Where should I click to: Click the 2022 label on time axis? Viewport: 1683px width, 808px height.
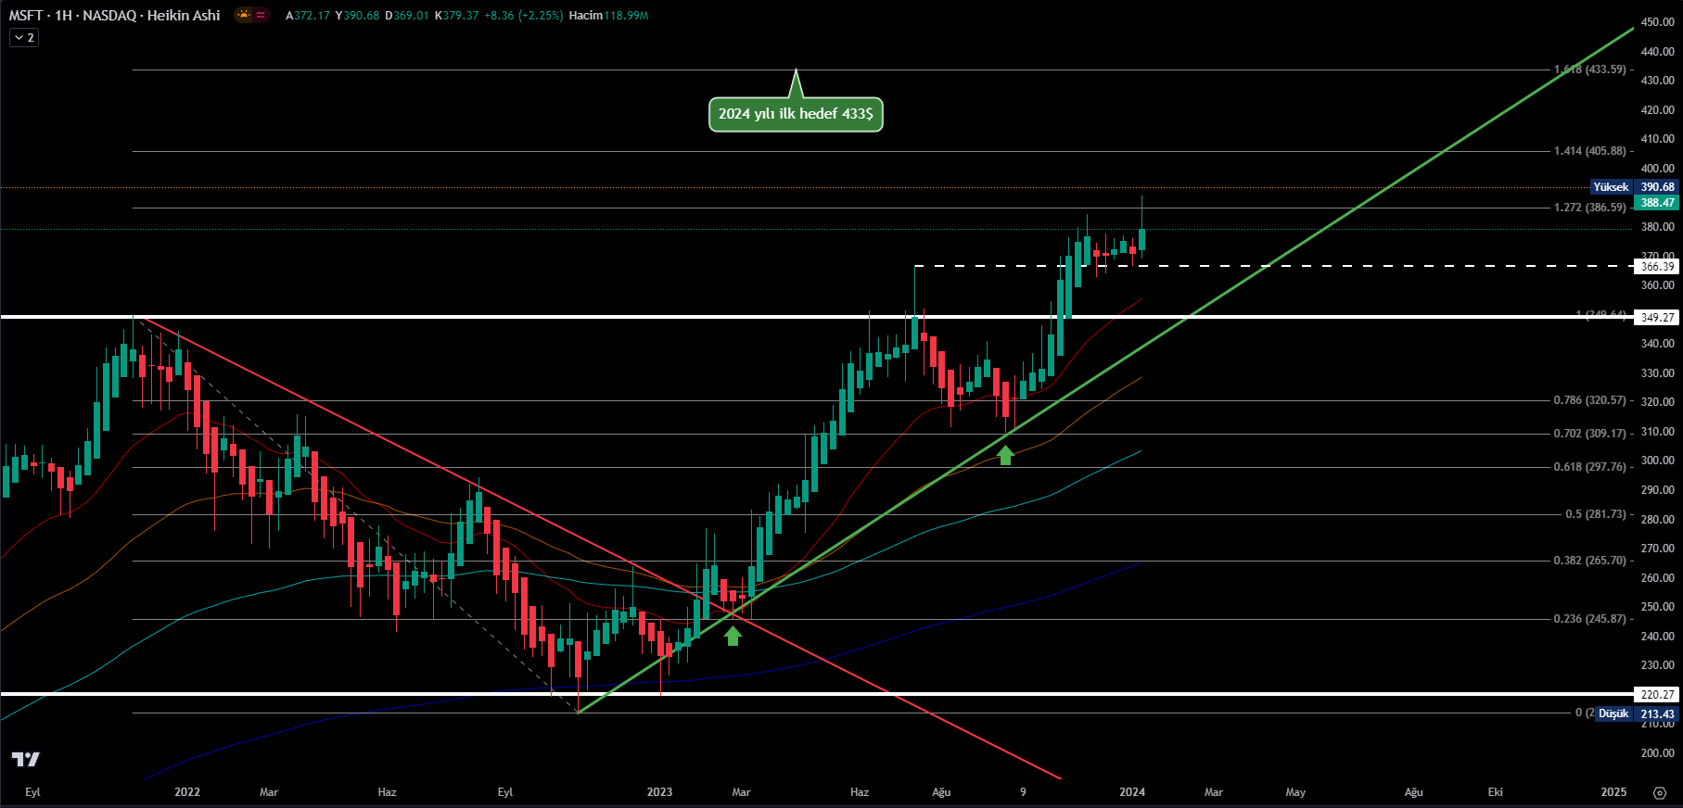tap(187, 792)
